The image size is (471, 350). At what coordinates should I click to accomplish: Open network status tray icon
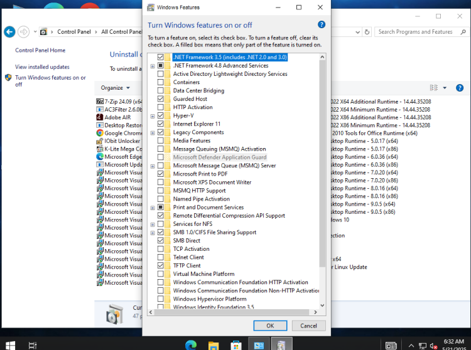point(423,346)
